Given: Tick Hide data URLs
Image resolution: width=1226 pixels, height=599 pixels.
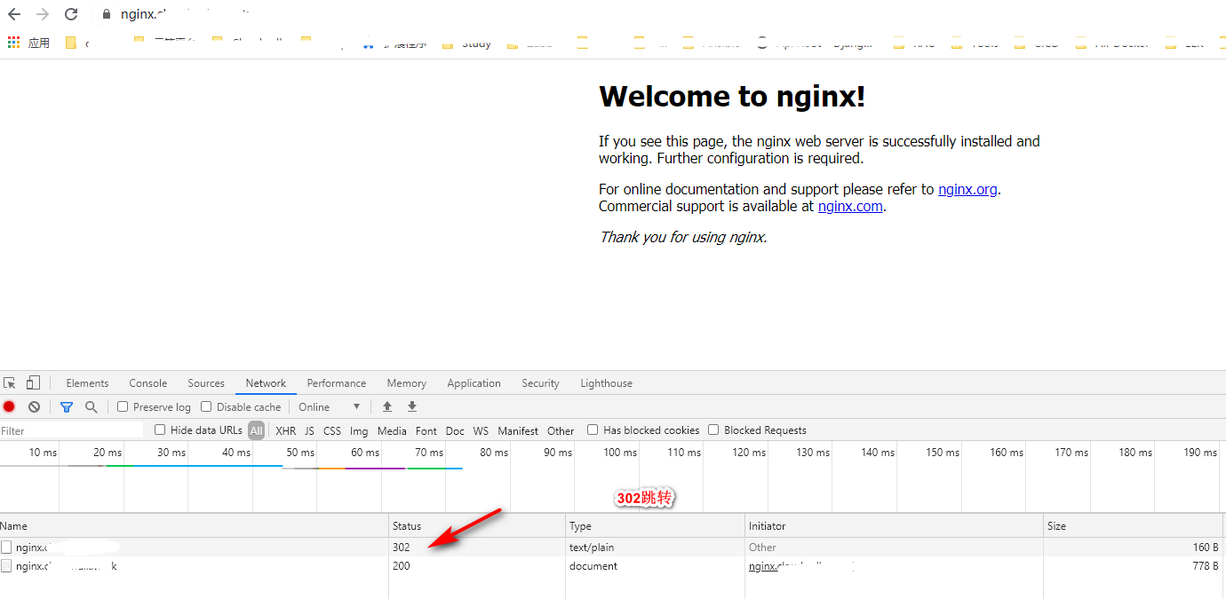Looking at the screenshot, I should point(160,430).
